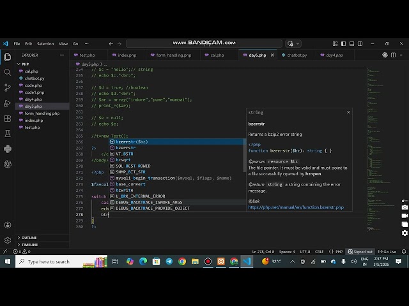Open the View menu
The height and width of the screenshot is (306, 409).
(x=63, y=44)
